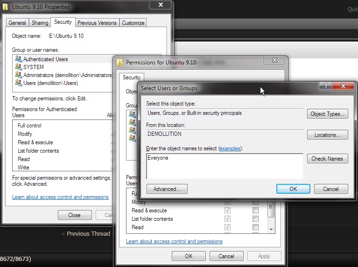Toggle Read Deny checkbox in Permissions
This screenshot has width=358, height=267.
255,227
